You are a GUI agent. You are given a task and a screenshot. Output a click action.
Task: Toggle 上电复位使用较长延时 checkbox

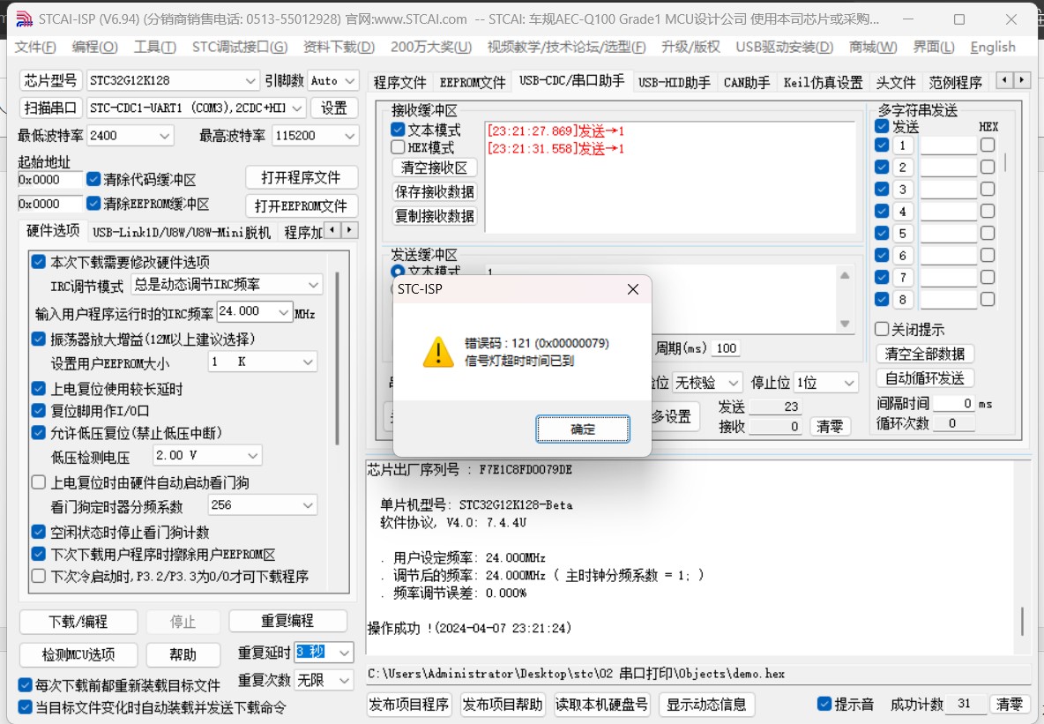point(39,389)
